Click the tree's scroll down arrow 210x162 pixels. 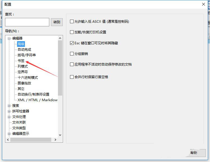60,135
